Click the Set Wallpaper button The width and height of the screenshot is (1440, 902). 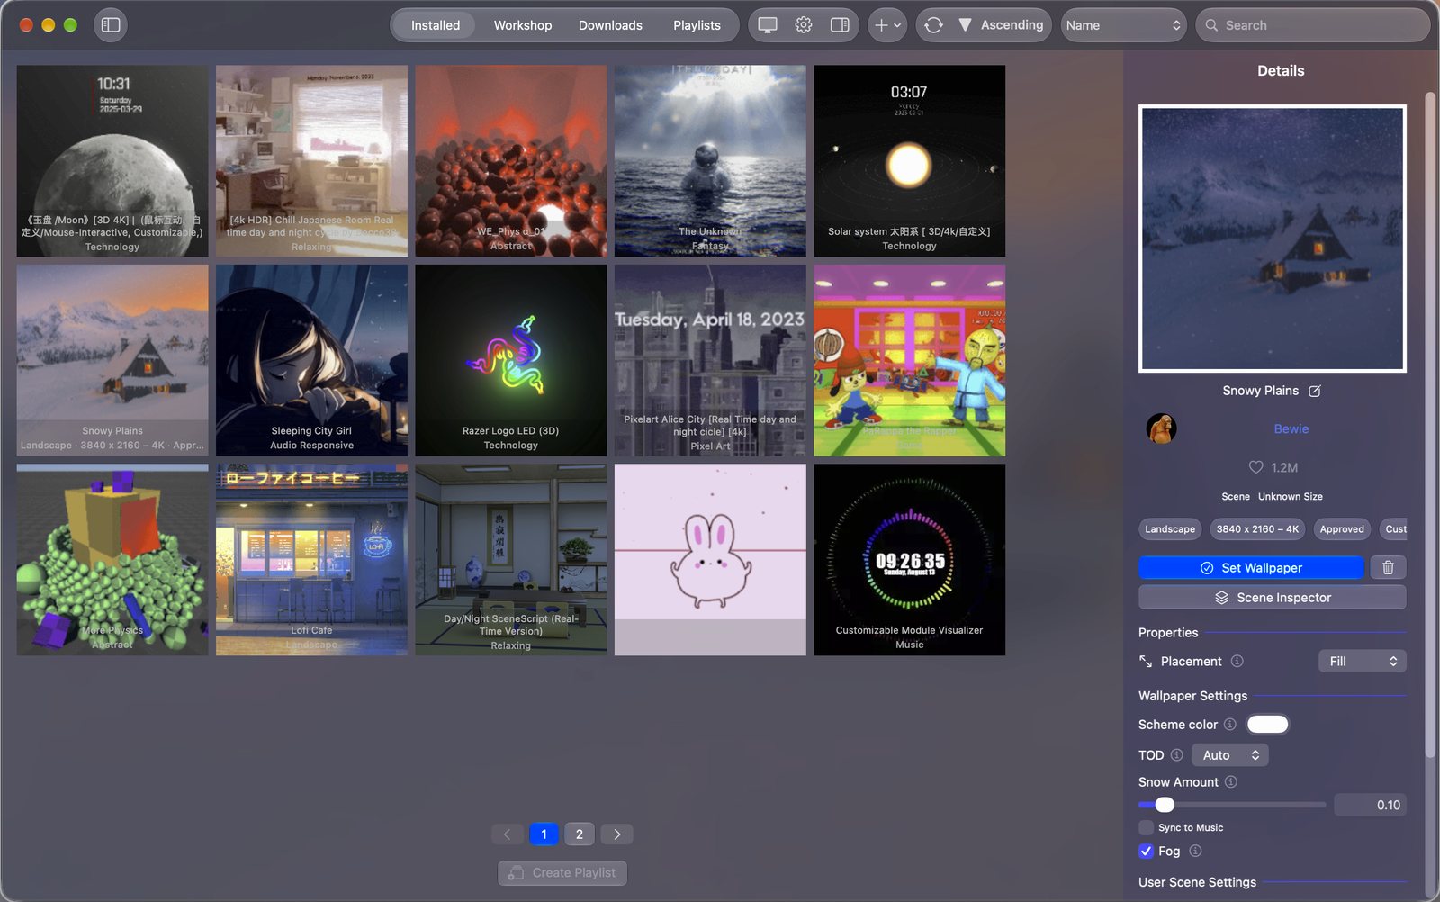(x=1251, y=568)
